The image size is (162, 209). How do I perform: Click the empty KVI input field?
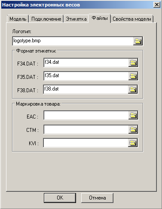pyautogui.click(x=86, y=143)
